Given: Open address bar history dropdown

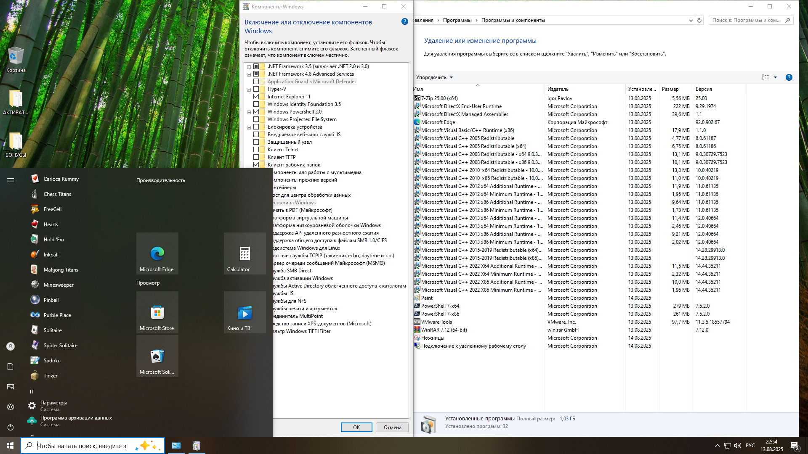Looking at the screenshot, I should tap(691, 20).
